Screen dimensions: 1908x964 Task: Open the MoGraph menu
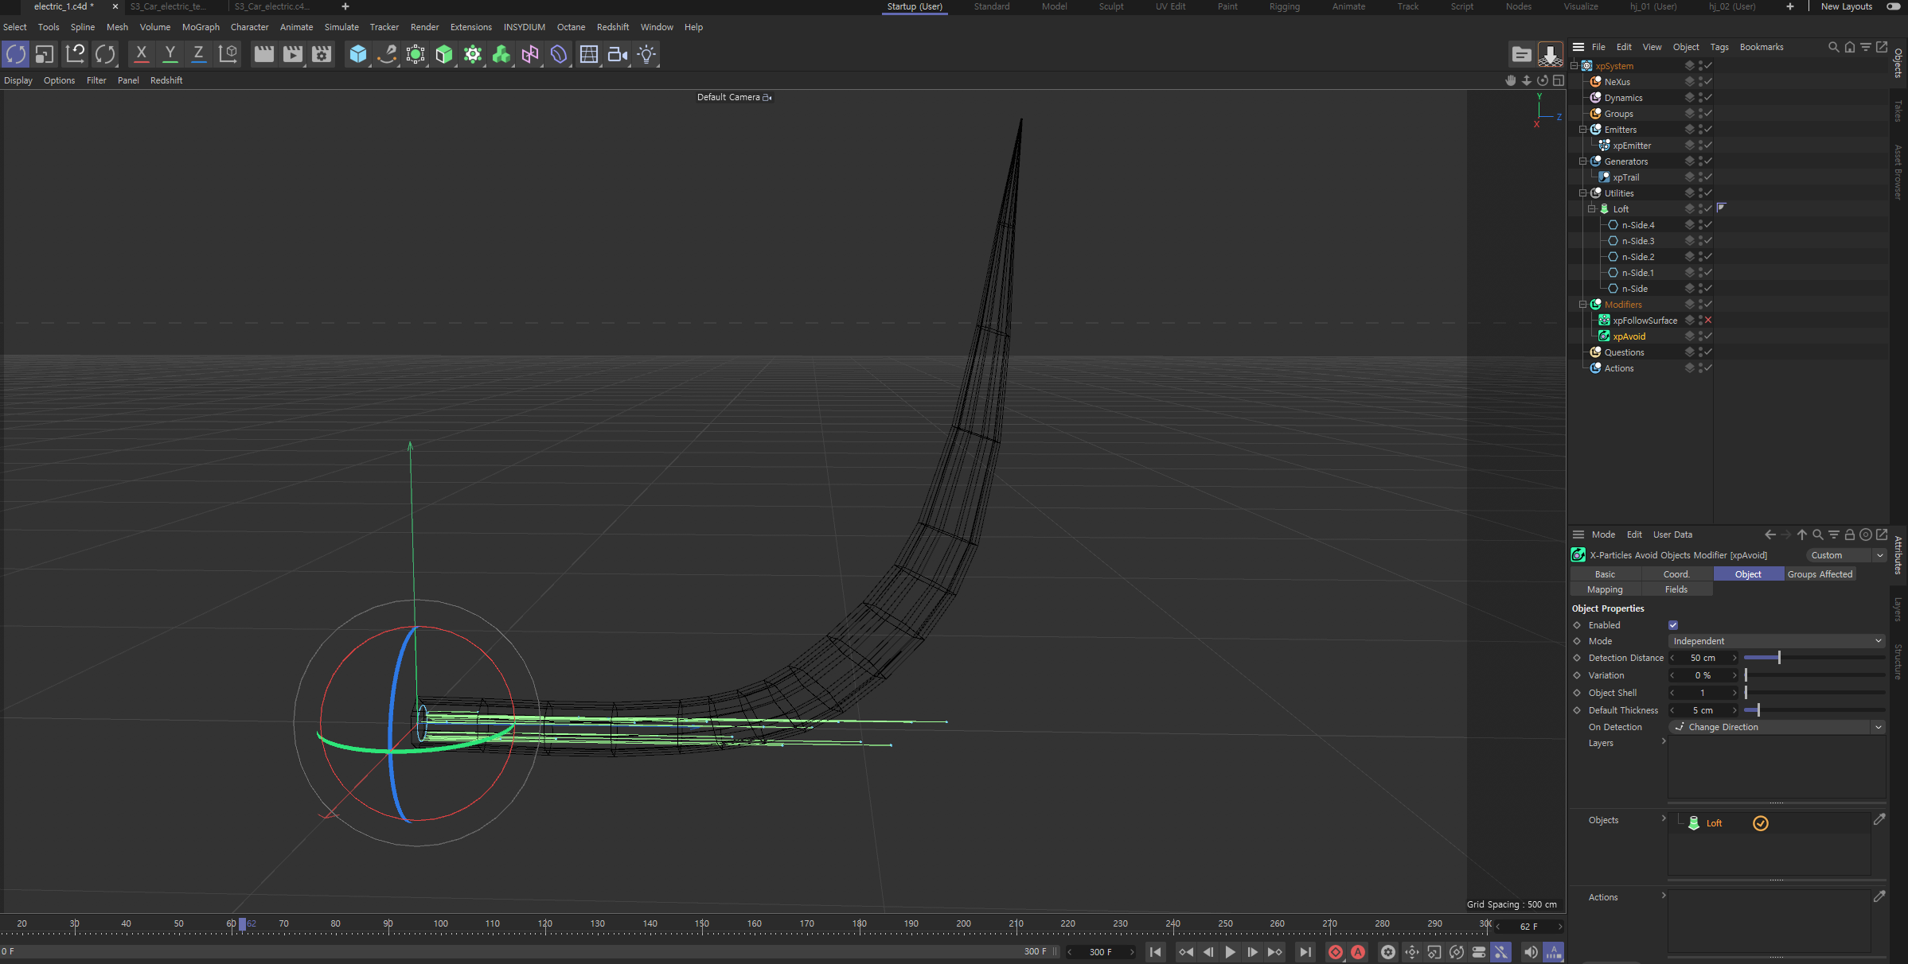201,27
